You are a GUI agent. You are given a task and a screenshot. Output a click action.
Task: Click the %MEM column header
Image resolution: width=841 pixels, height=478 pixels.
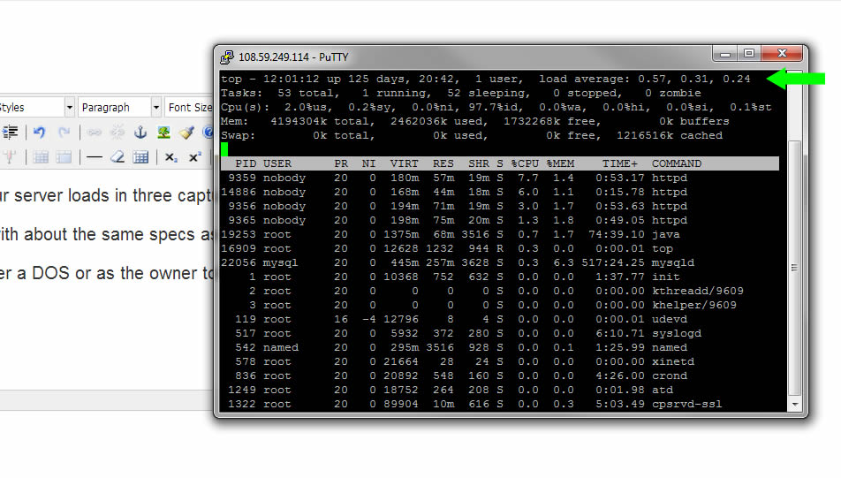pyautogui.click(x=560, y=163)
